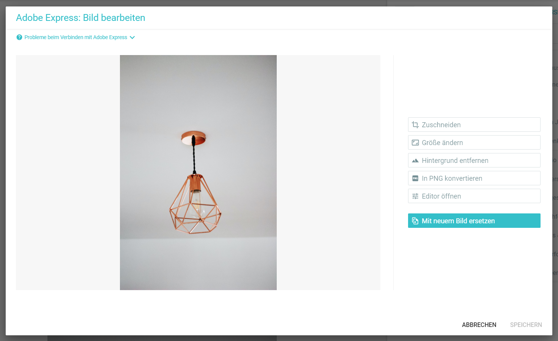The width and height of the screenshot is (558, 341).
Task: Click the sliders icon beside Editor öffnen
Action: click(415, 196)
